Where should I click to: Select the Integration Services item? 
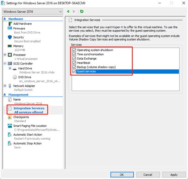29,108
